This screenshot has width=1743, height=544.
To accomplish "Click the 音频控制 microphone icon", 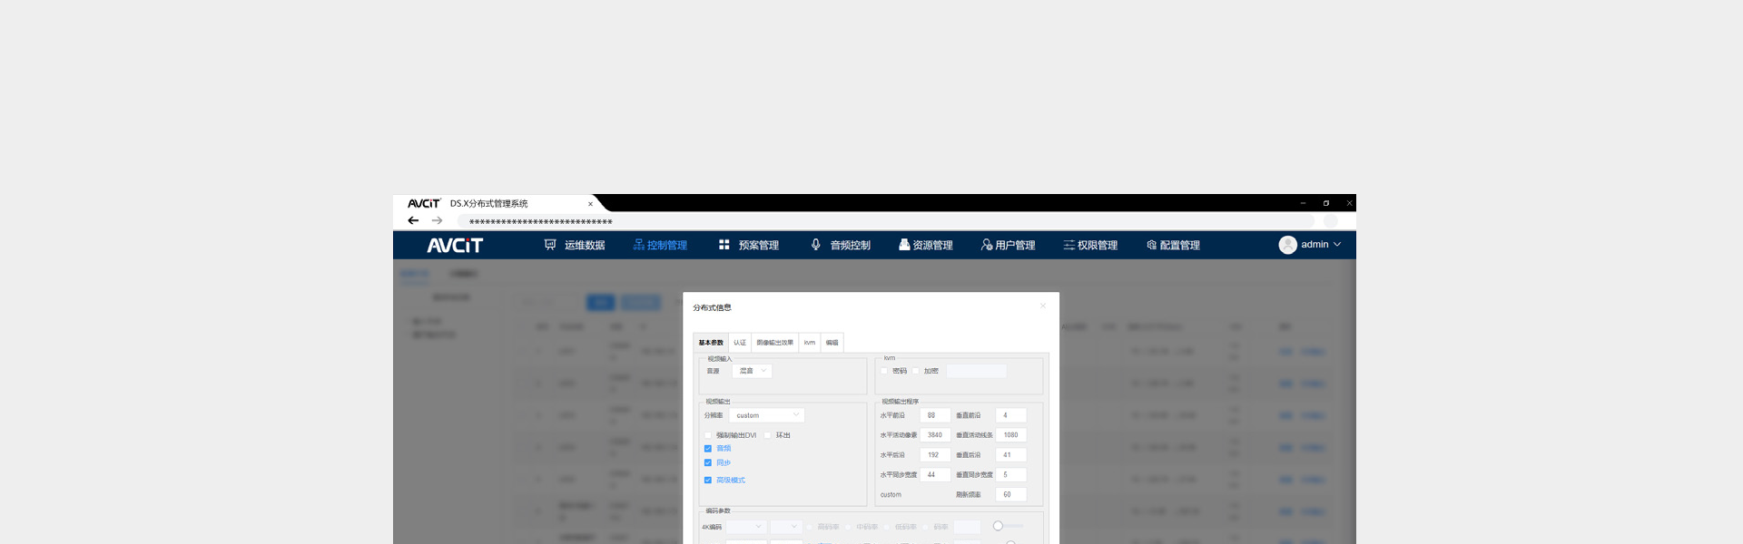I will (x=815, y=245).
